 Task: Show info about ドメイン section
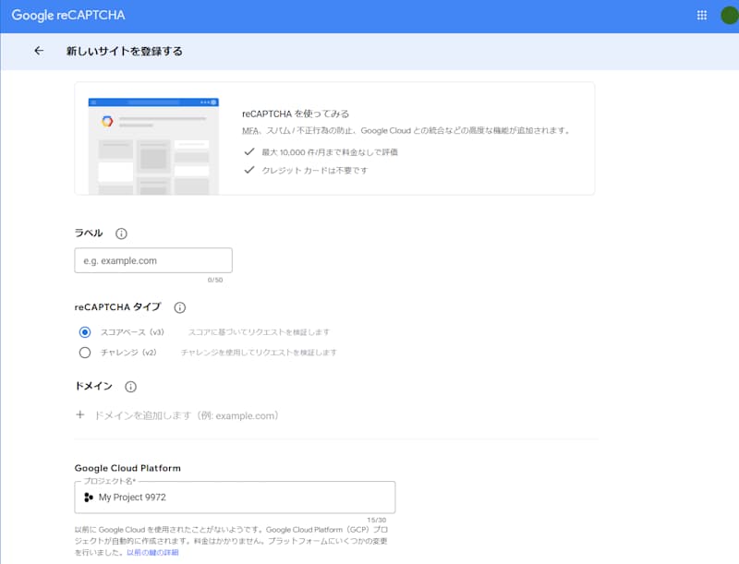(x=130, y=387)
